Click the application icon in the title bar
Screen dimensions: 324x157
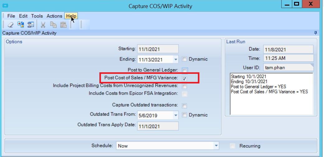click(5, 6)
